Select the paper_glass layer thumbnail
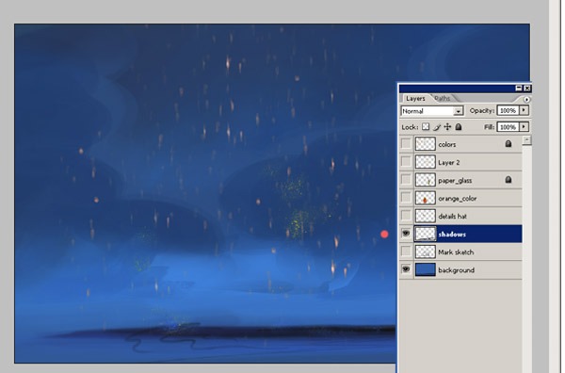This screenshot has height=373, width=565. point(426,180)
